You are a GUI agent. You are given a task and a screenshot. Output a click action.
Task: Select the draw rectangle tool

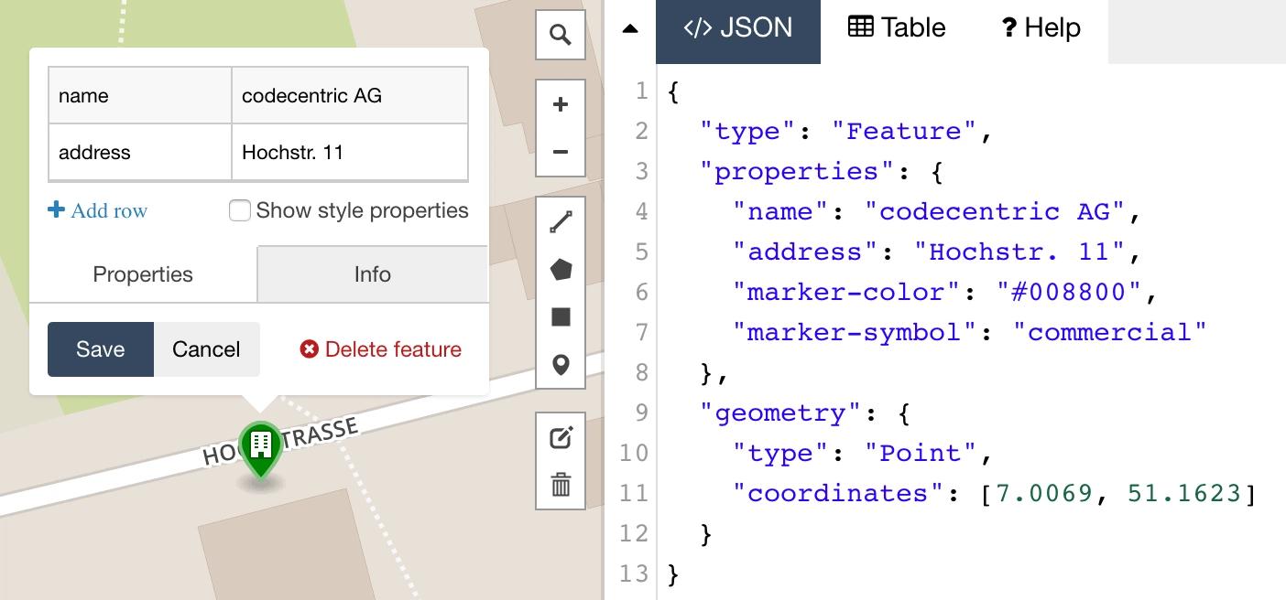click(x=561, y=317)
